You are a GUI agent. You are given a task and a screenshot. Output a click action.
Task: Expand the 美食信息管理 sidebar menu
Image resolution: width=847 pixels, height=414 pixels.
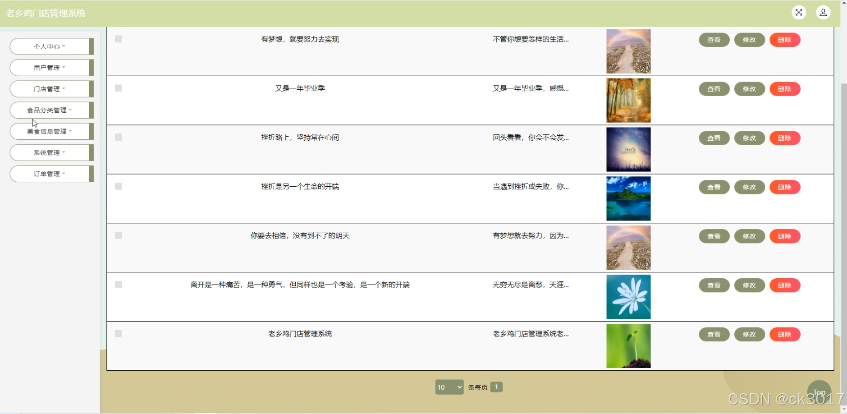51,131
